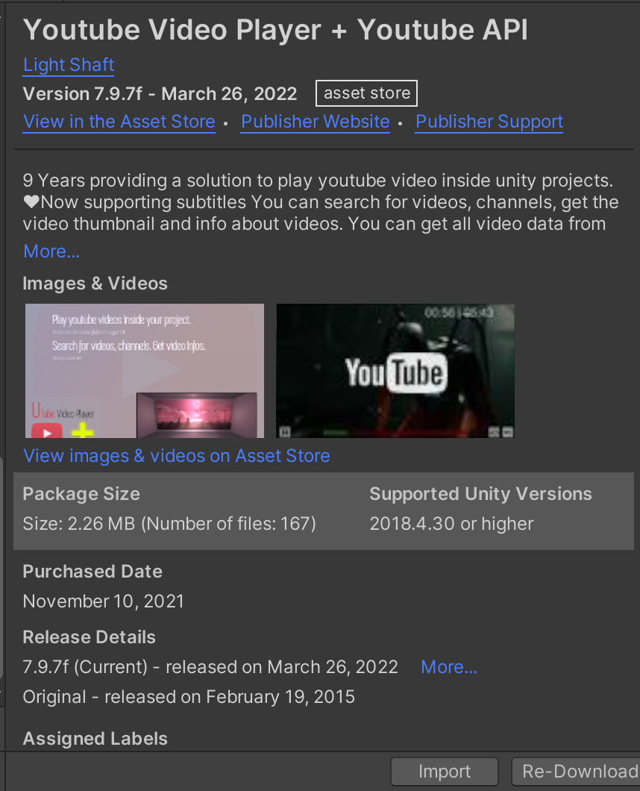
Task: Click View in the Asset Store link
Action: 119,122
